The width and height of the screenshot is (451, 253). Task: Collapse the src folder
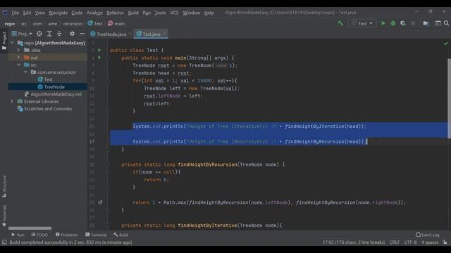(x=19, y=65)
